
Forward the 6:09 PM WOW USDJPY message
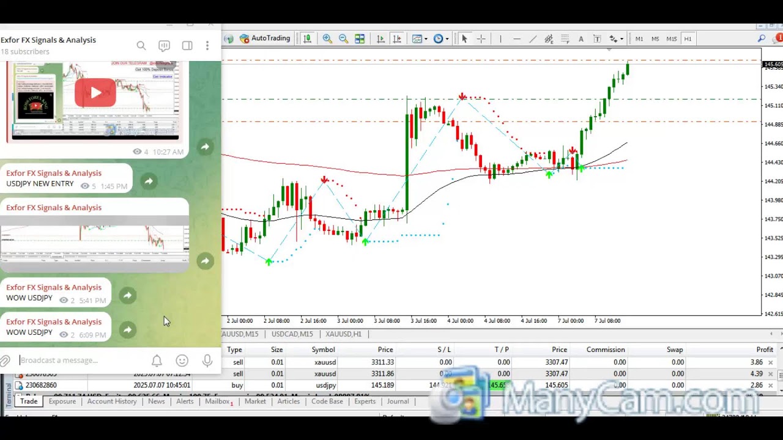(x=127, y=330)
